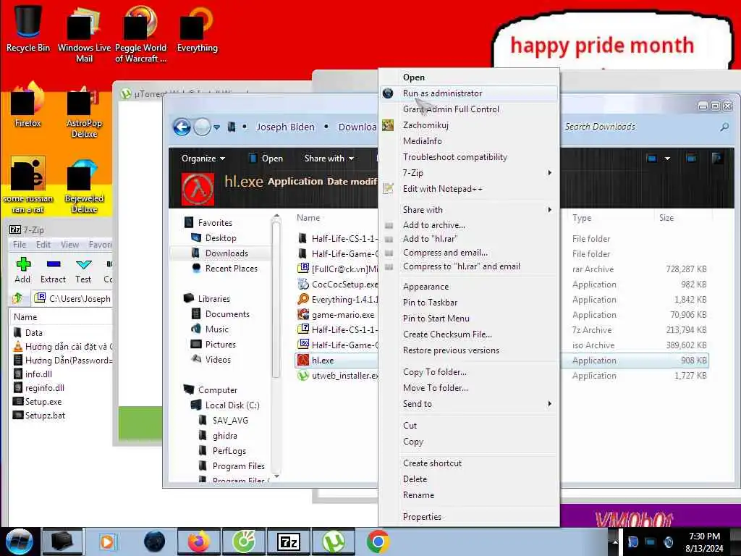
Task: Select Desktop under Favorites
Action: [221, 237]
